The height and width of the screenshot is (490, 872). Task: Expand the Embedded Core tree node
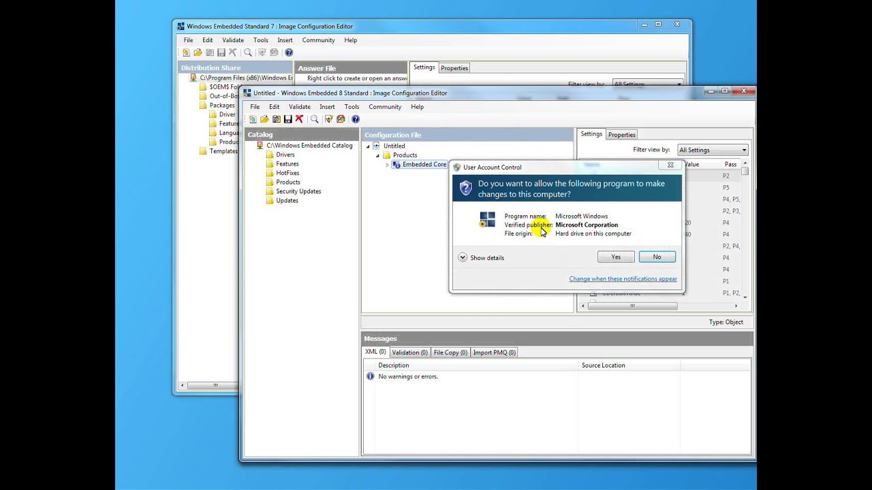[x=388, y=165]
